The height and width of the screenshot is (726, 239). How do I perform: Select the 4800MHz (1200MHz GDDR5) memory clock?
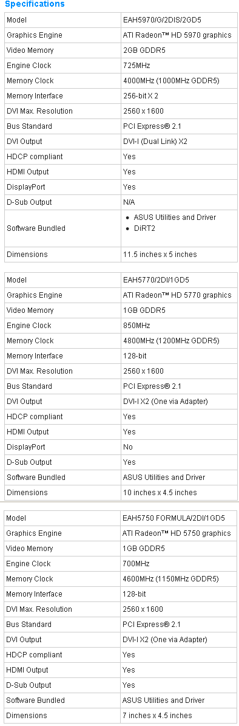171,341
